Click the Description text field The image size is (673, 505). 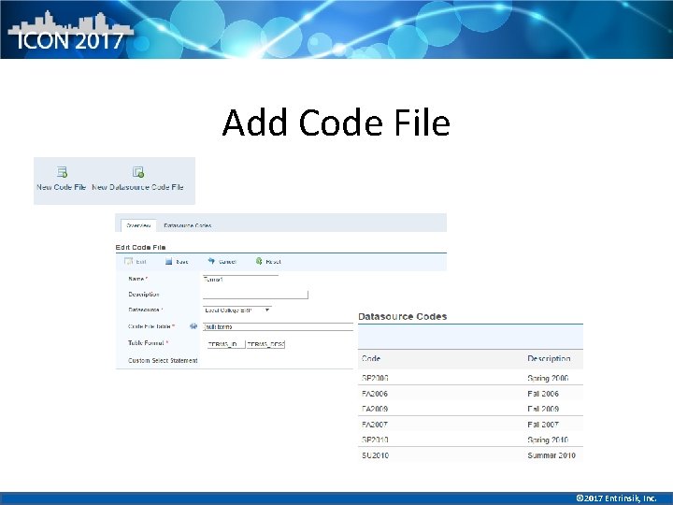(x=255, y=295)
